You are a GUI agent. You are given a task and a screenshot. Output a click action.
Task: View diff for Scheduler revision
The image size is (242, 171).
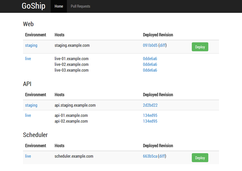point(162,156)
